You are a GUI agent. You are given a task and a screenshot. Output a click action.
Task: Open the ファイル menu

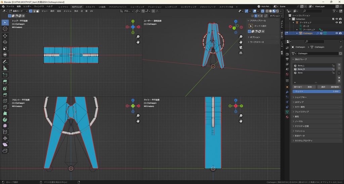pyautogui.click(x=10, y=6)
